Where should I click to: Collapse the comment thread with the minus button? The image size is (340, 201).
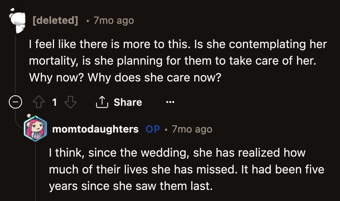tap(16, 102)
